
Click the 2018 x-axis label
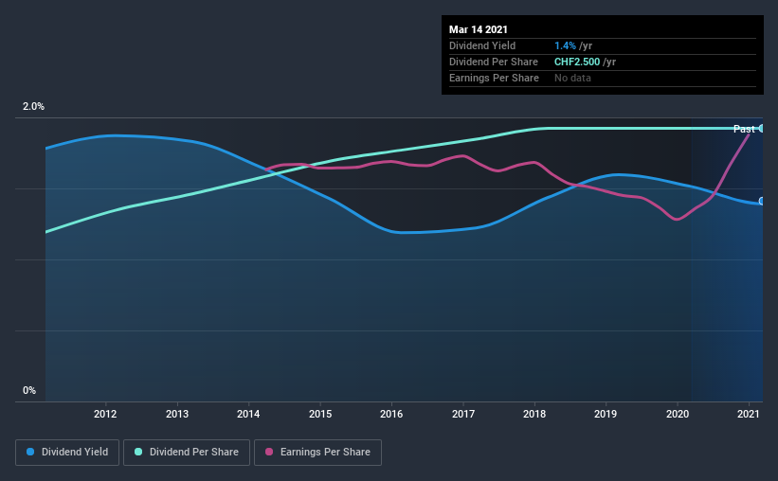coord(534,414)
